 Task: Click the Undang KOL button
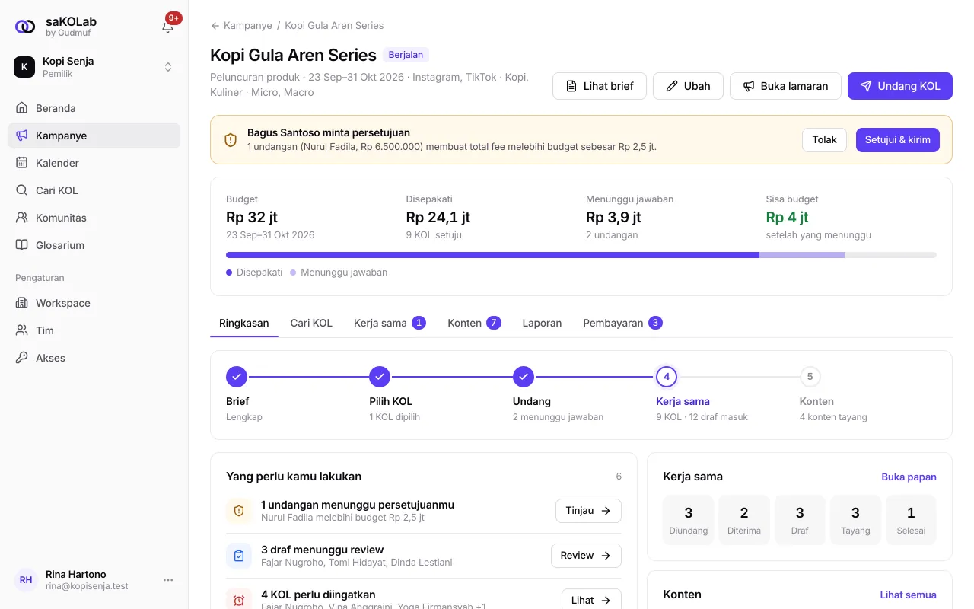900,86
